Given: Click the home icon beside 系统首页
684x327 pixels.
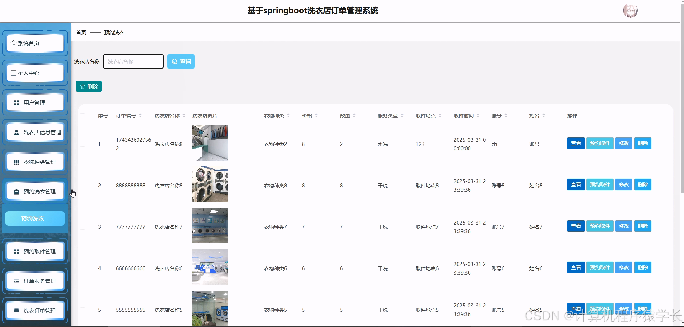Looking at the screenshot, I should point(14,44).
